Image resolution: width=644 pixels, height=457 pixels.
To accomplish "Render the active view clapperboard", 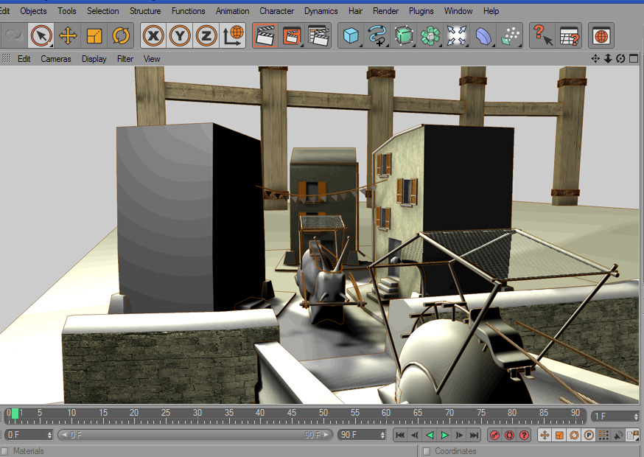I will (265, 36).
